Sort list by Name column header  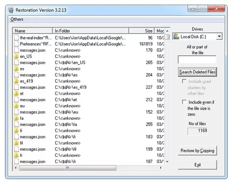[x=32, y=31]
